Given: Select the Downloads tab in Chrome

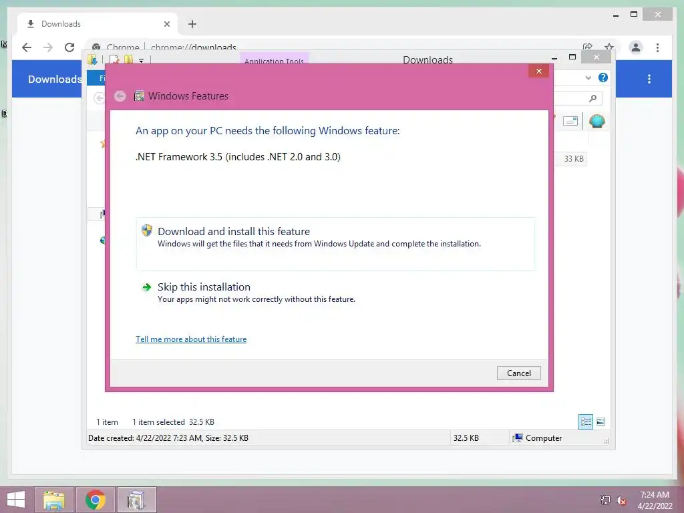Looking at the screenshot, I should click(98, 24).
